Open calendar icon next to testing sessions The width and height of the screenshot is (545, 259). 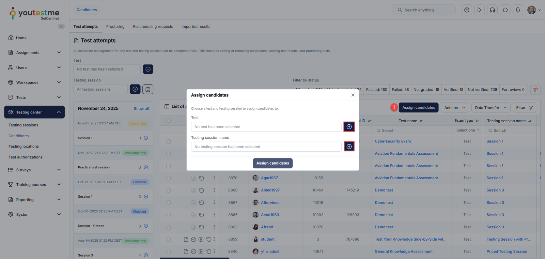coord(148,89)
